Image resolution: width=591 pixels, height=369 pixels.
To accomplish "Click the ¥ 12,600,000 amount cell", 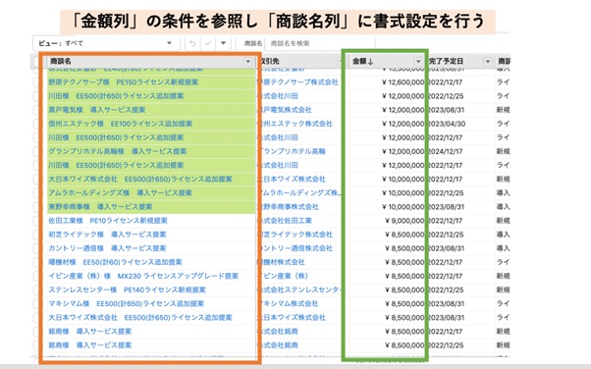I will pyautogui.click(x=403, y=82).
